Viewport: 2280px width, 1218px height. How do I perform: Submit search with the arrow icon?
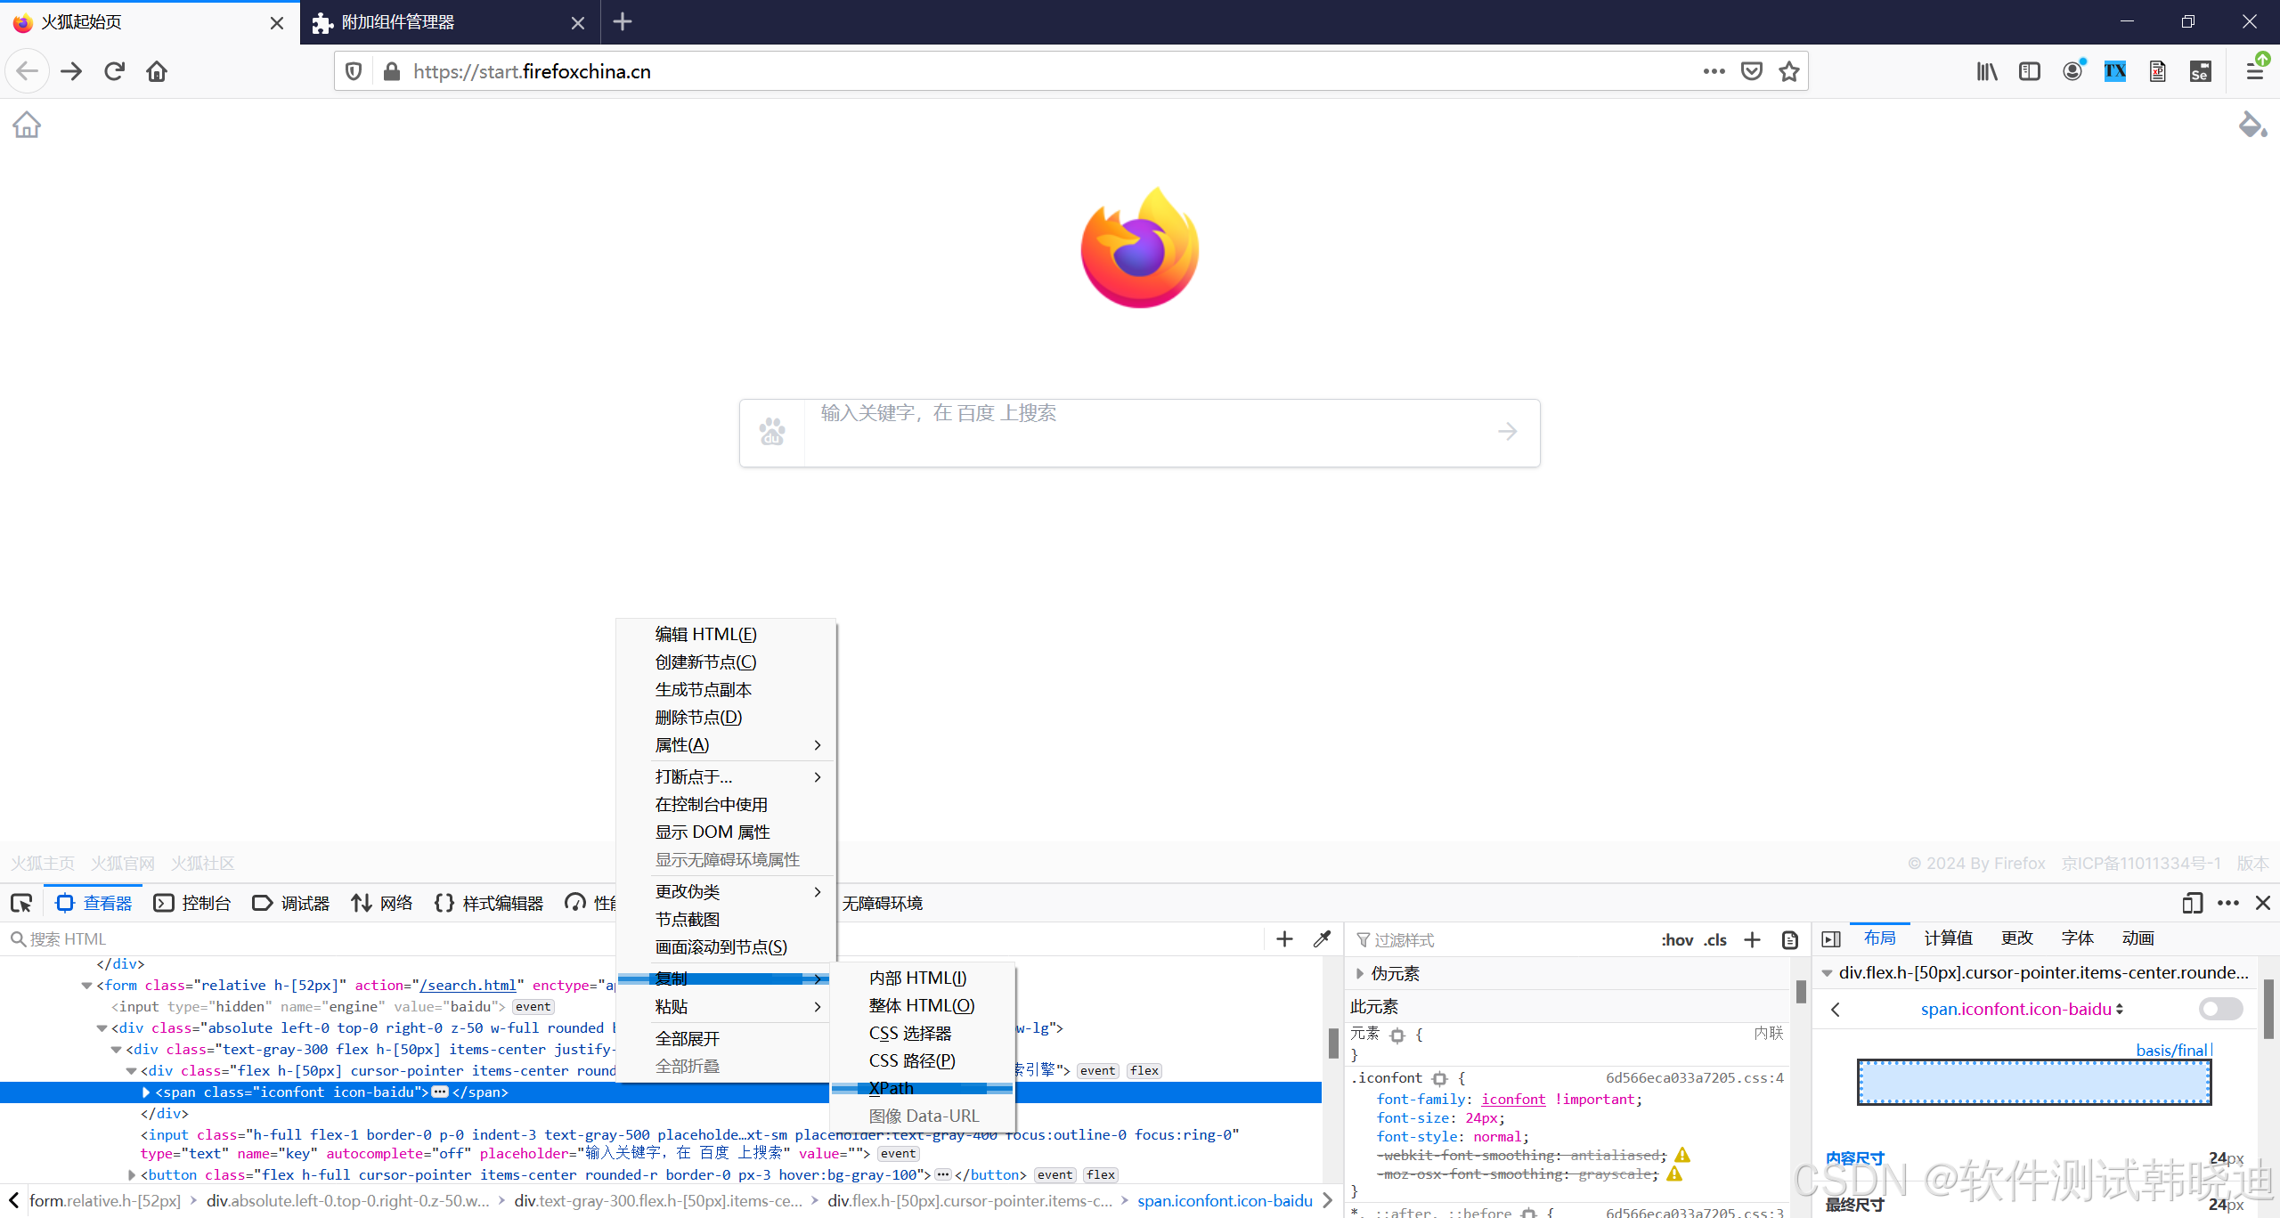pos(1507,432)
